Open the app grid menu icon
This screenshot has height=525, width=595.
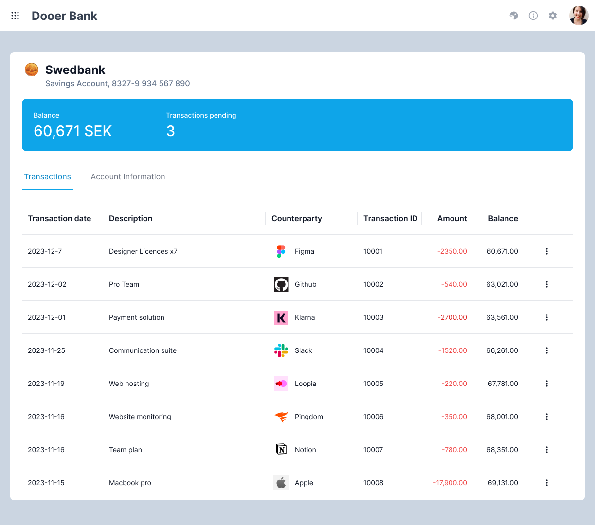point(15,16)
